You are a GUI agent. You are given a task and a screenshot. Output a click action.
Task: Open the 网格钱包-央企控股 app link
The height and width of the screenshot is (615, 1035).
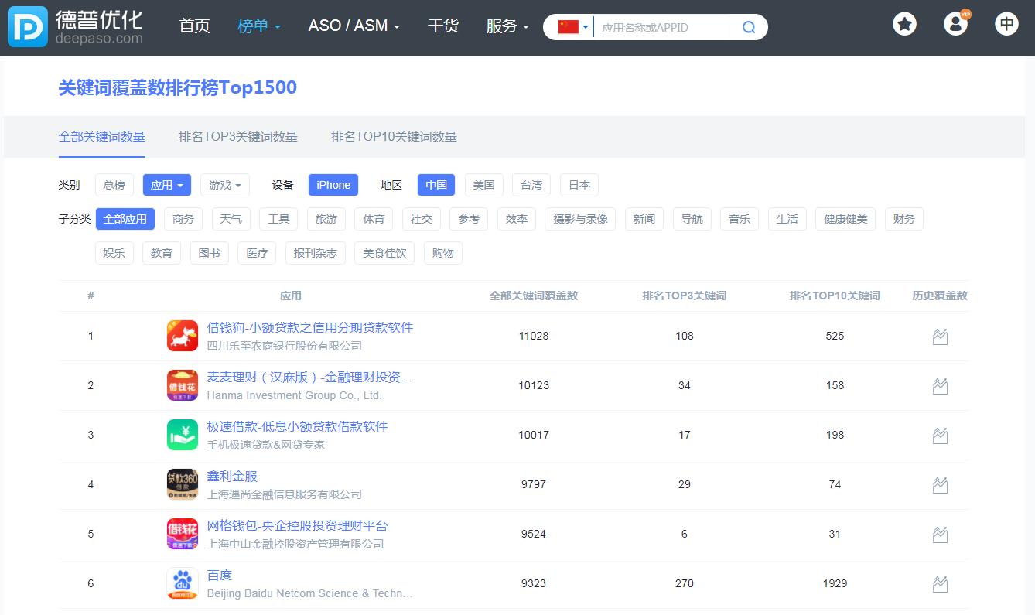tap(297, 525)
